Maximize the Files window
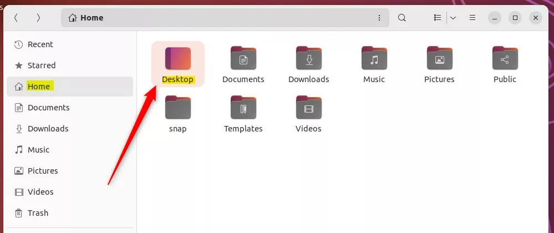554x233 pixels. pyautogui.click(x=515, y=18)
